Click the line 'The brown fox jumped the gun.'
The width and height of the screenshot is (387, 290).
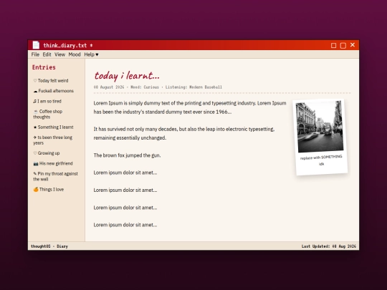(127, 155)
